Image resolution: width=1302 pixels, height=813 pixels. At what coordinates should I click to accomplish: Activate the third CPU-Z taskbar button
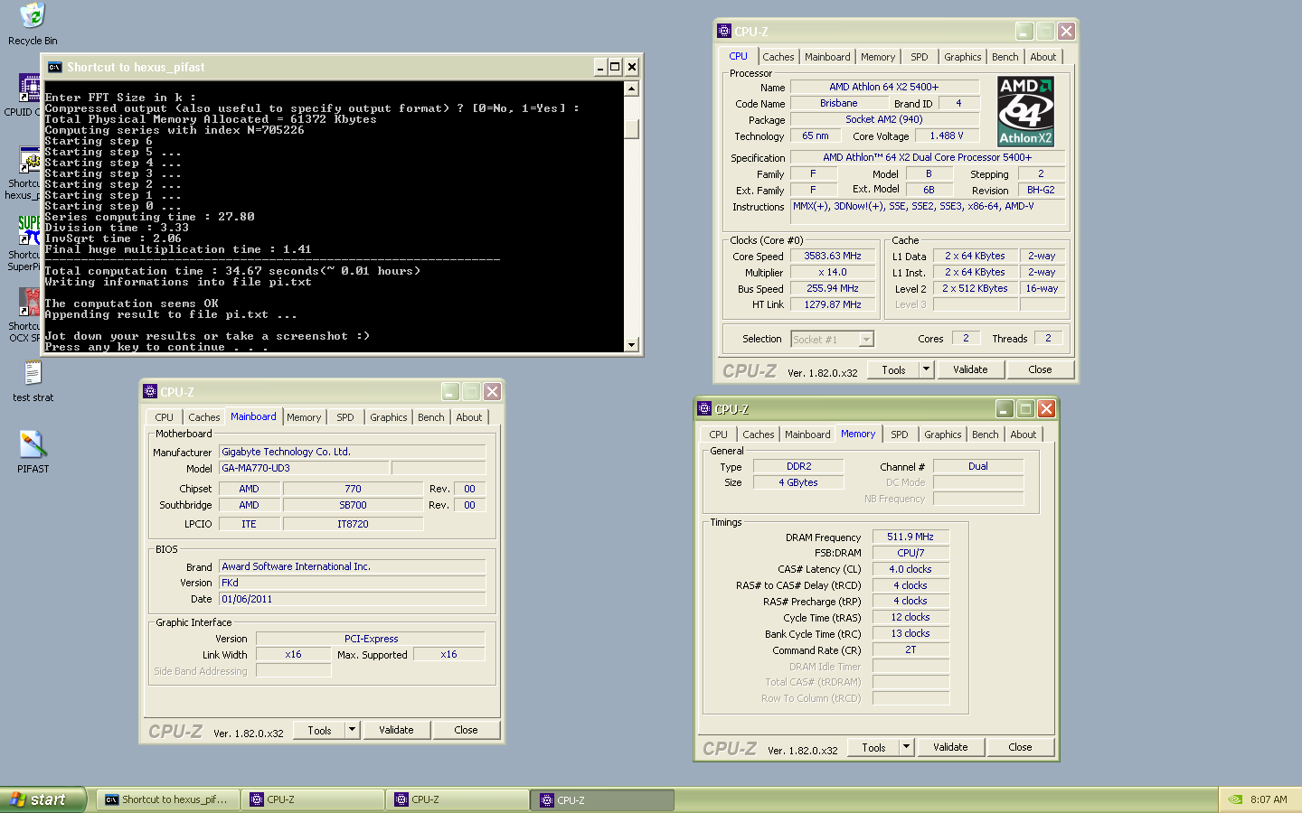coord(603,799)
